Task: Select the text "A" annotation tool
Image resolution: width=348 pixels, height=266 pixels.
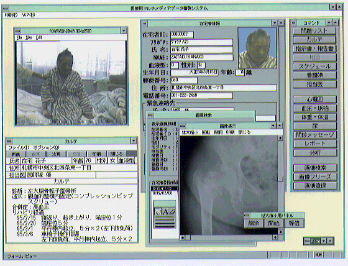Action: point(165,211)
